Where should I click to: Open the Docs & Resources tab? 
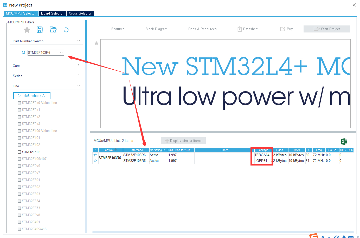(202, 29)
